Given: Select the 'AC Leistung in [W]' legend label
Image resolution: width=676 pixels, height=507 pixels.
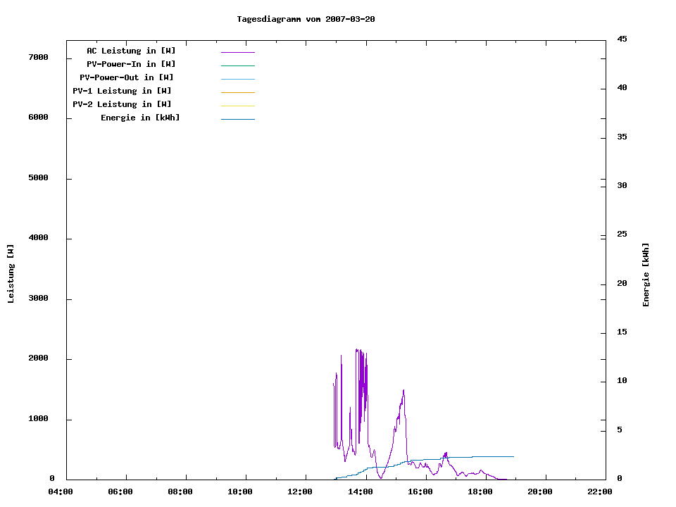Looking at the screenshot, I should point(131,51).
